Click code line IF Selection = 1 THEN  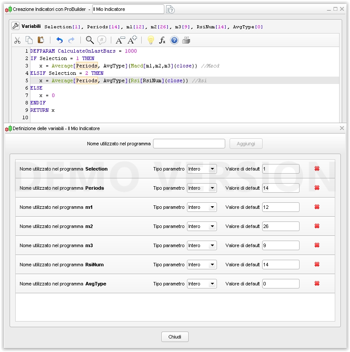[62, 58]
